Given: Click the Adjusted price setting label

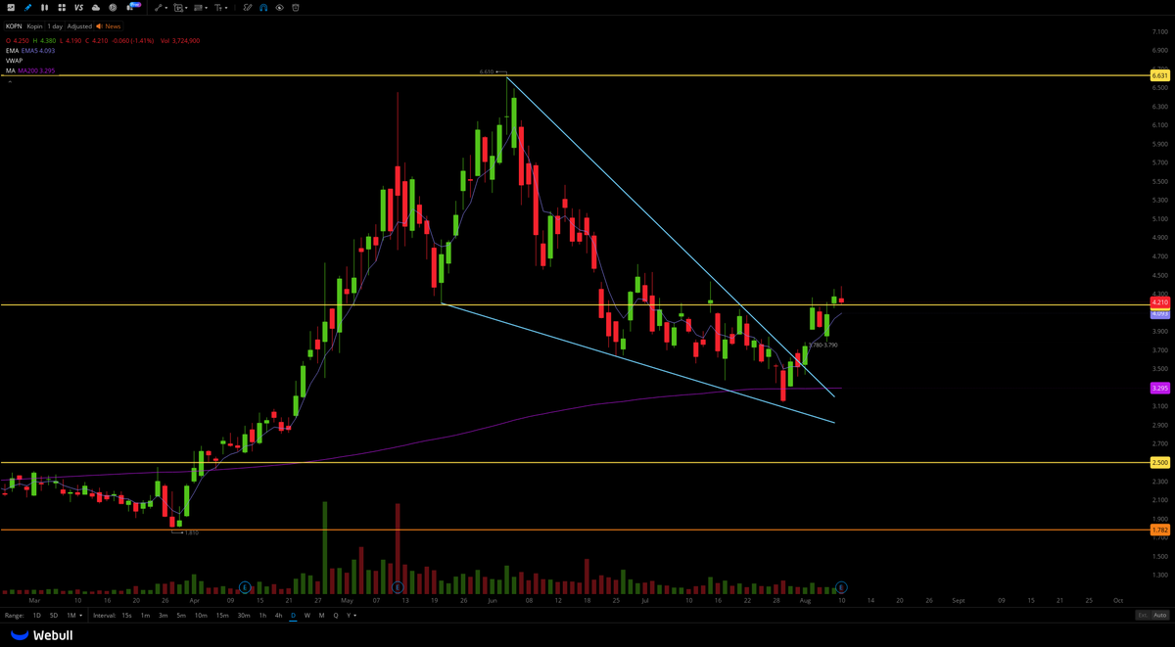Looking at the screenshot, I should click(x=79, y=26).
